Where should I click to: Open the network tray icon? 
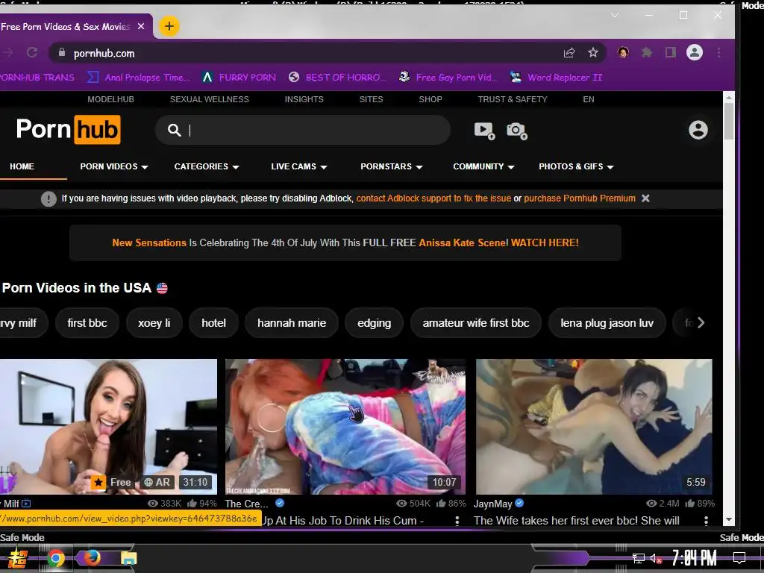[639, 558]
